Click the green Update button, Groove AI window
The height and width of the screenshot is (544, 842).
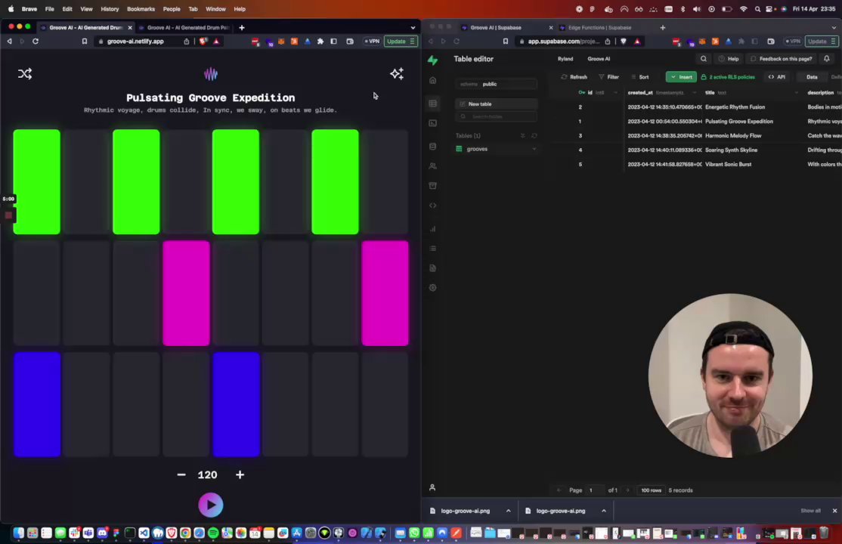tap(401, 42)
